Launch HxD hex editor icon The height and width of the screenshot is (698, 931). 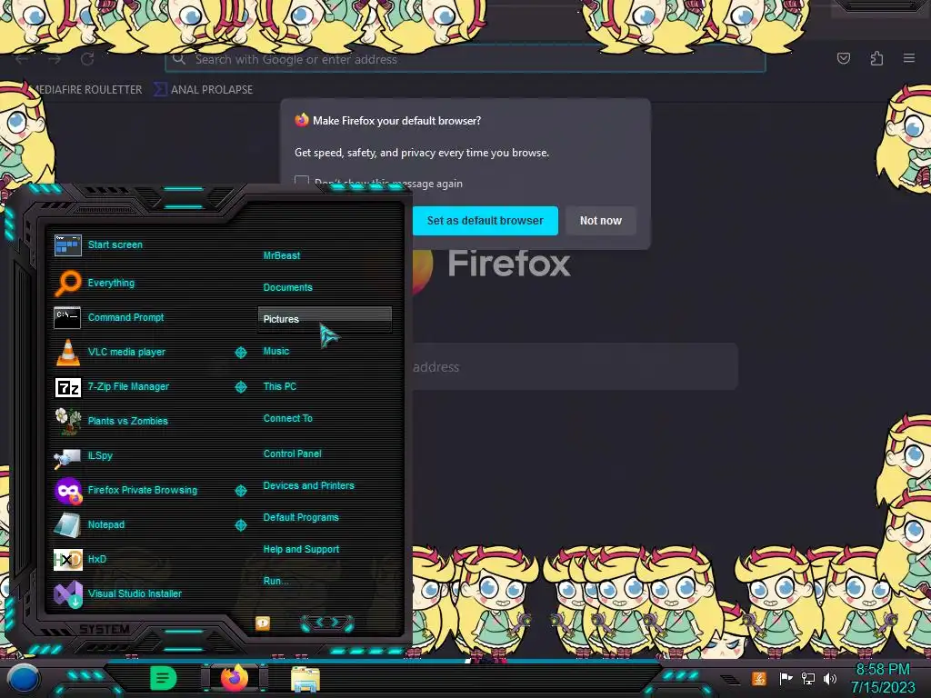67,559
